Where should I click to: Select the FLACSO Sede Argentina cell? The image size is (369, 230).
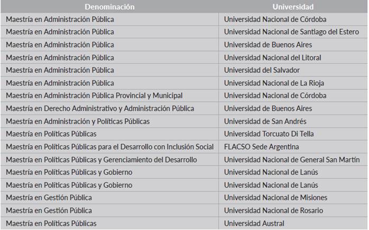tap(261, 147)
